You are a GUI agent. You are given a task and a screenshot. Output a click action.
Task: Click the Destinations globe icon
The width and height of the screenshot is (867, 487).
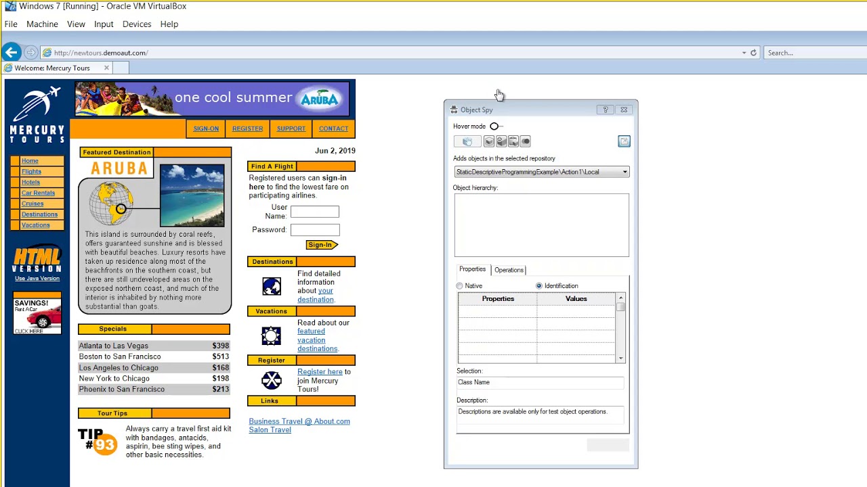272,286
